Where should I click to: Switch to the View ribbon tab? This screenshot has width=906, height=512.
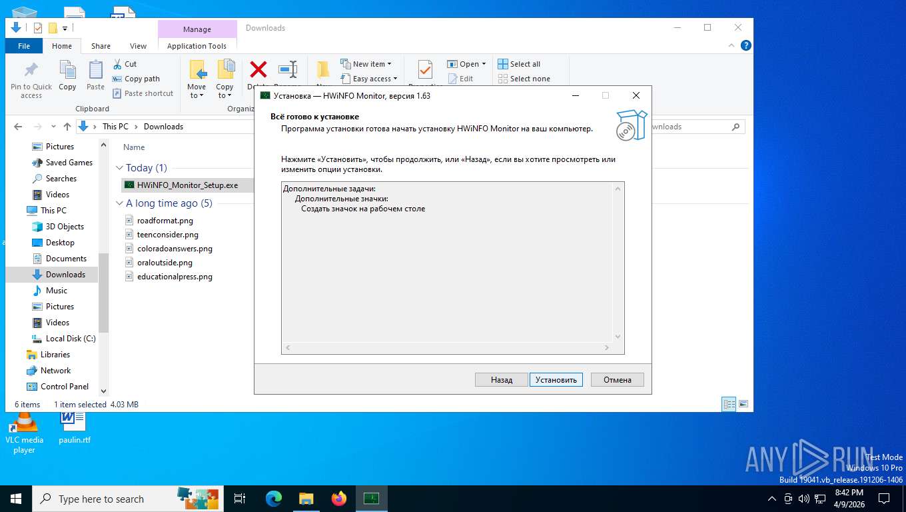click(138, 46)
